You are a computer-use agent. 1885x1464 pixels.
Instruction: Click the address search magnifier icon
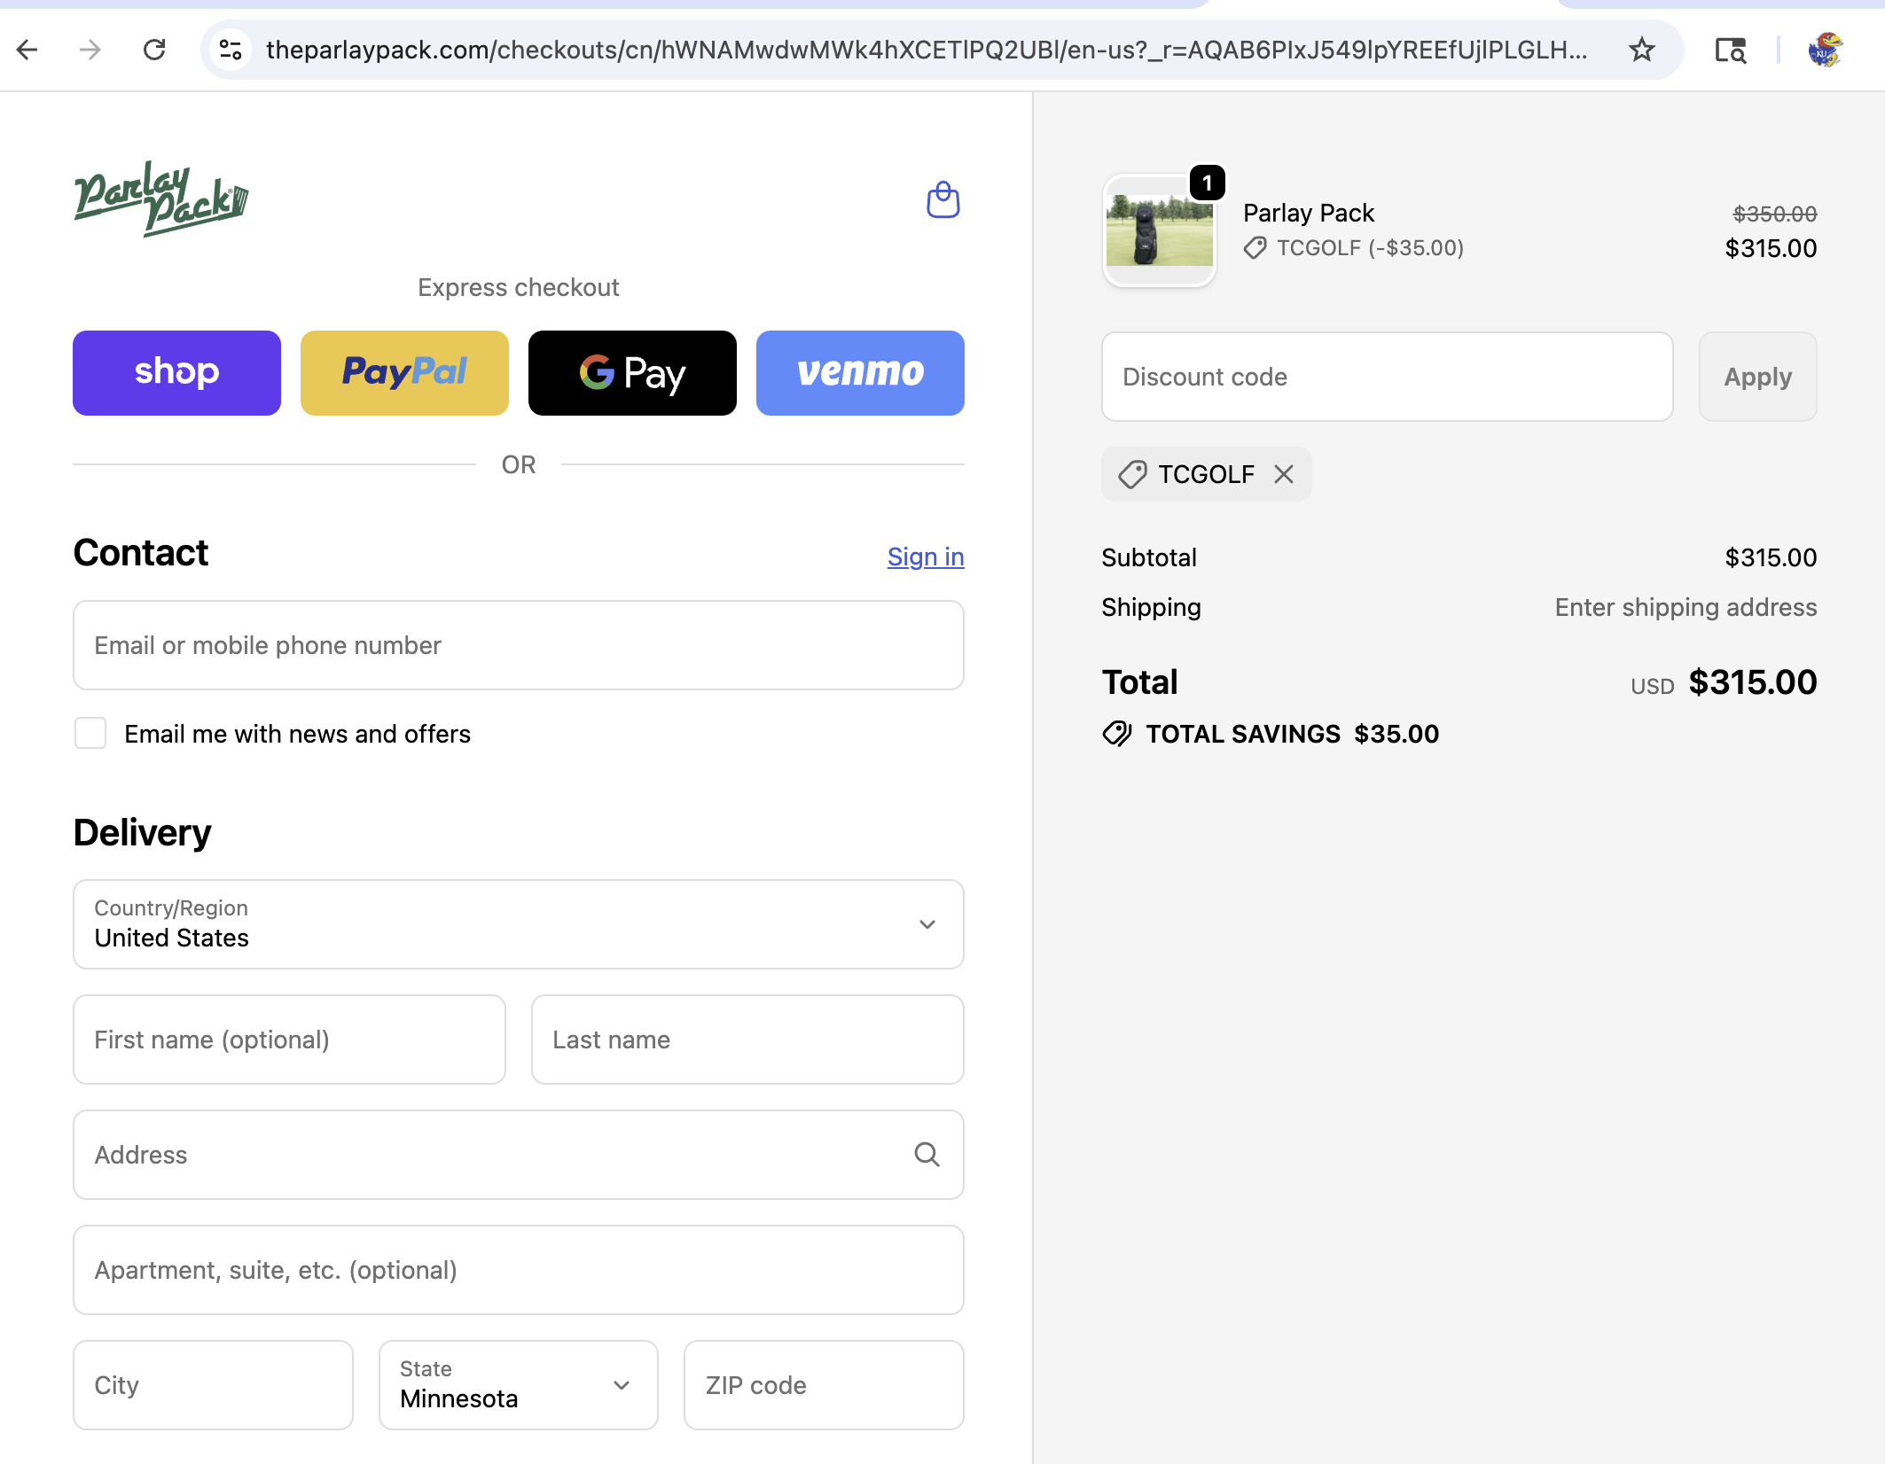tap(927, 1155)
